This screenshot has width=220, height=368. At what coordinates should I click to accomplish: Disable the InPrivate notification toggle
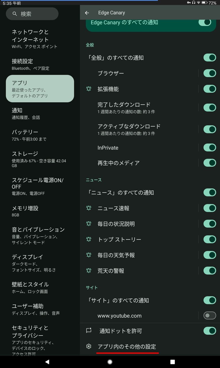tap(210, 147)
